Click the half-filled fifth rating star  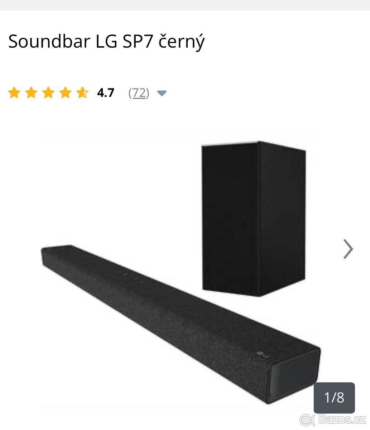click(82, 93)
